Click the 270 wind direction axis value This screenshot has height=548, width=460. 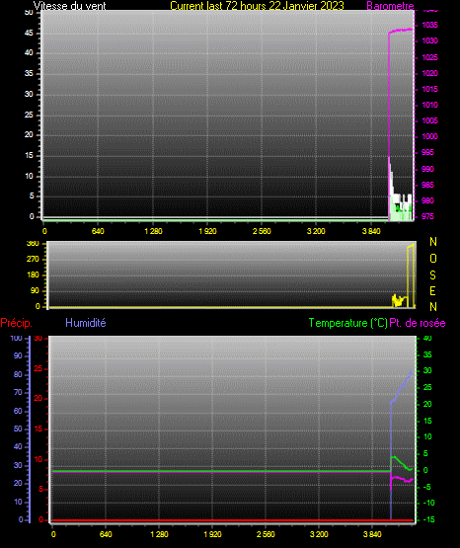point(33,260)
